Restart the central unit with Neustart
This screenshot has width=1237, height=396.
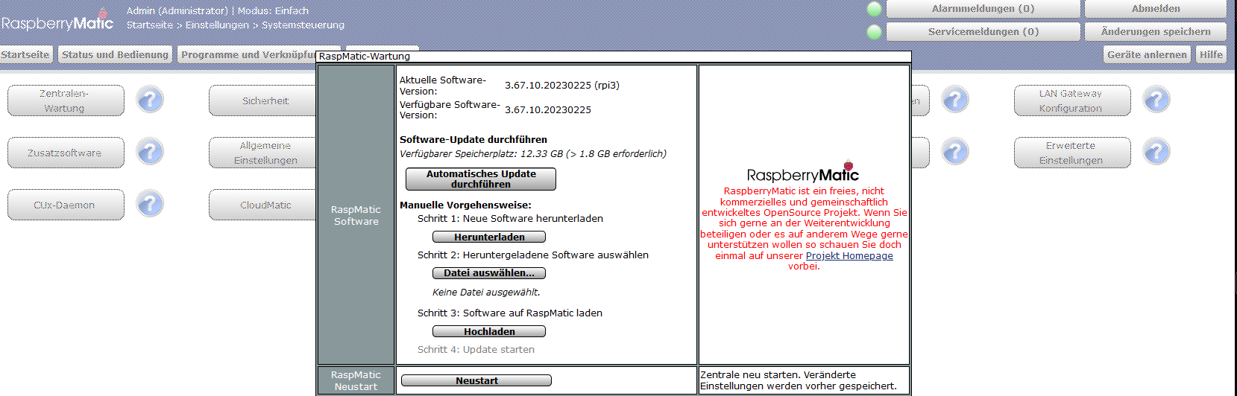(x=476, y=380)
